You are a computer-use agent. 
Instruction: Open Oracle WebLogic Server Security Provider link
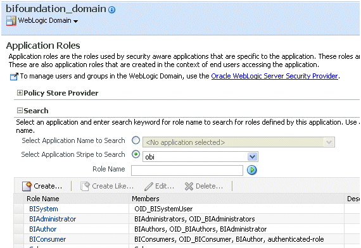coord(274,76)
